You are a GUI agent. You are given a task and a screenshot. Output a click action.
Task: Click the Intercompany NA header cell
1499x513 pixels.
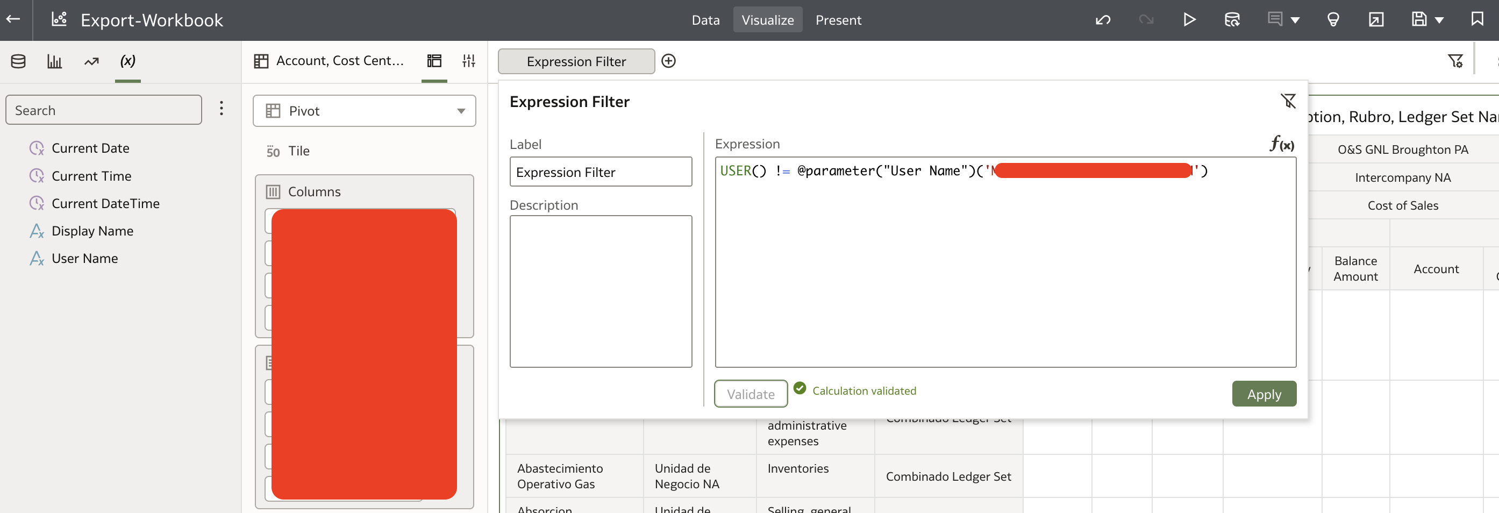[1402, 177]
